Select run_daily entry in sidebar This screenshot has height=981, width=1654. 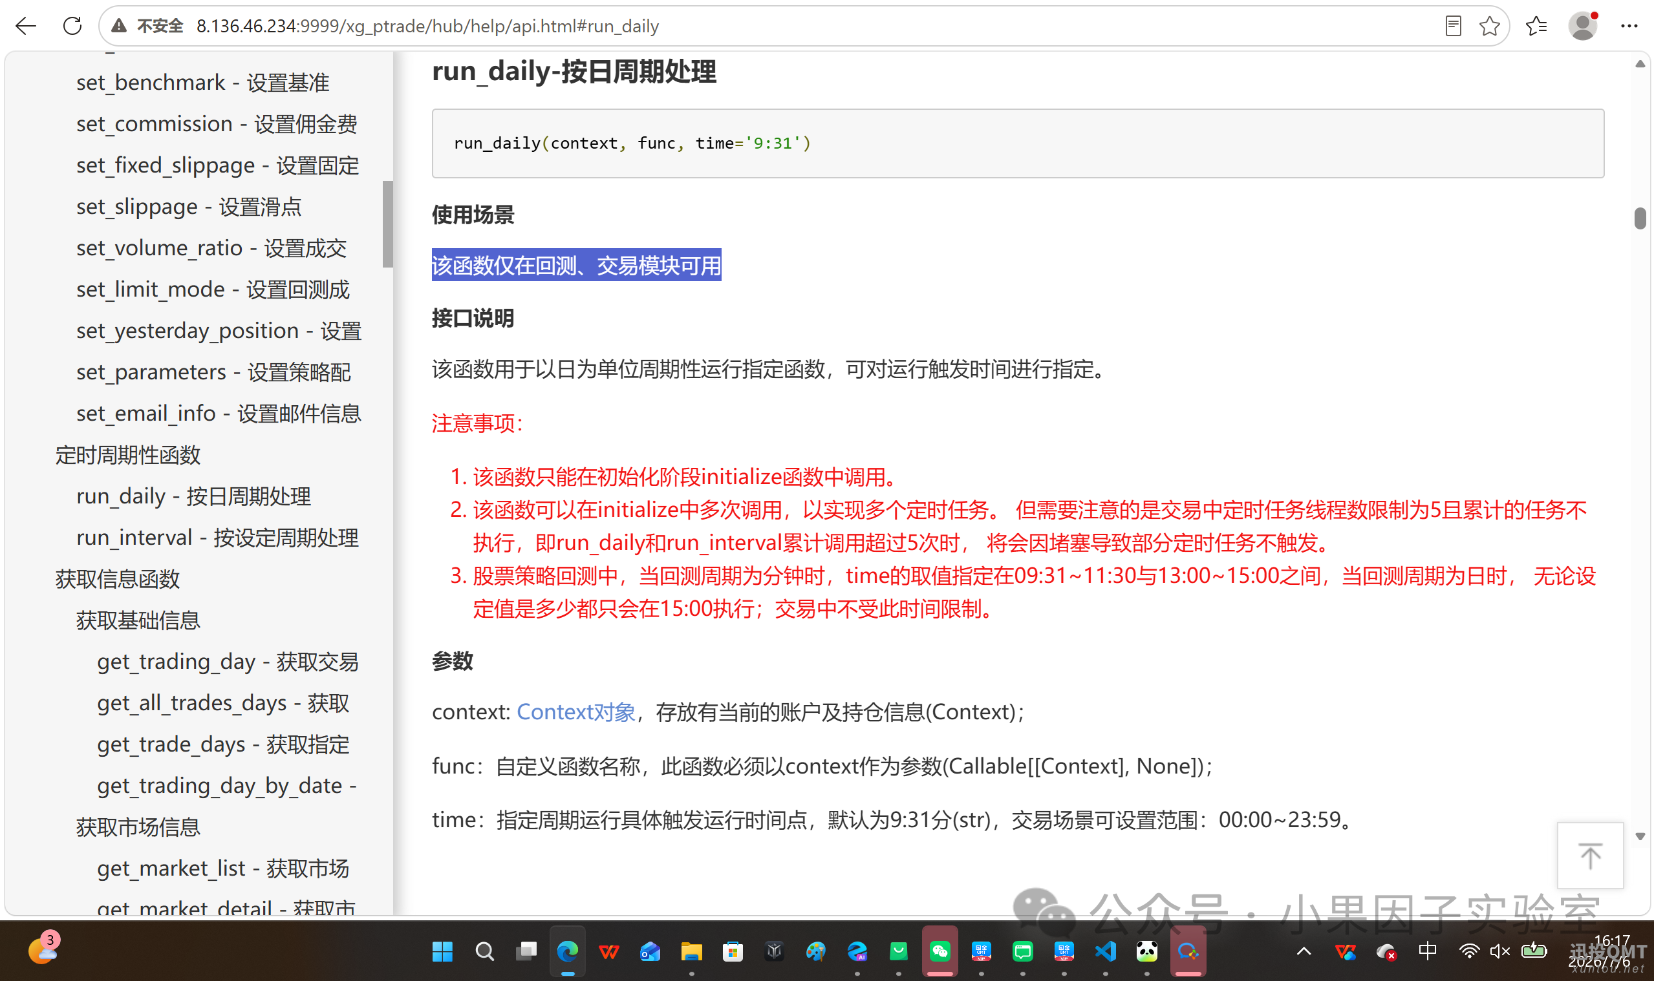pyautogui.click(x=193, y=496)
